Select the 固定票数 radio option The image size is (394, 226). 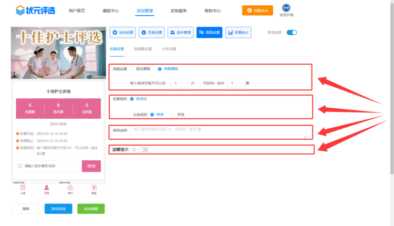132,69
